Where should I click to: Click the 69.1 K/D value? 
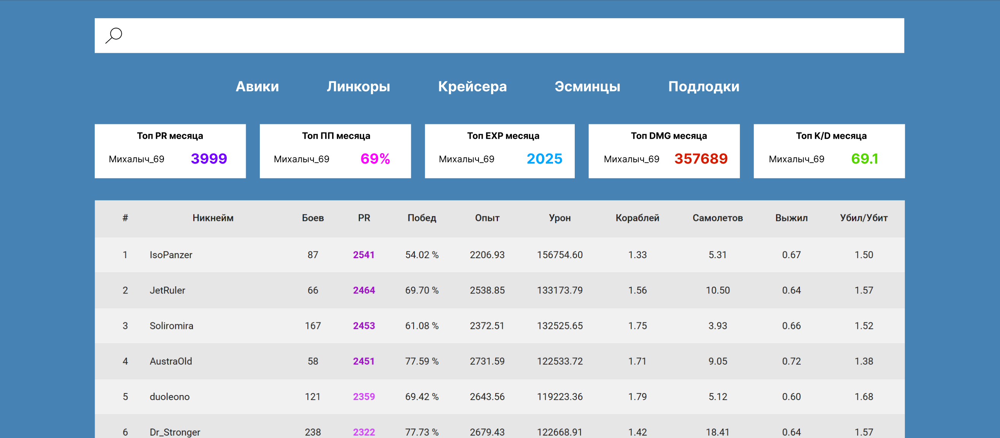pyautogui.click(x=865, y=159)
